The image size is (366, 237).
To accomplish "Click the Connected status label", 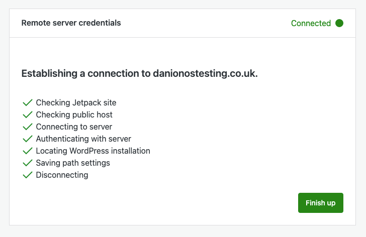I will tap(311, 23).
